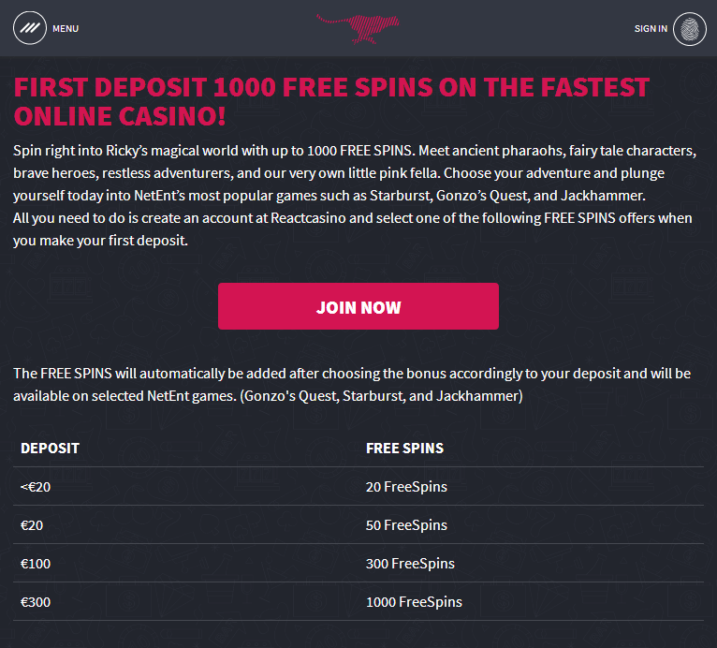The width and height of the screenshot is (717, 648).
Task: Click the FREE SPINS column header
Action: 404,449
